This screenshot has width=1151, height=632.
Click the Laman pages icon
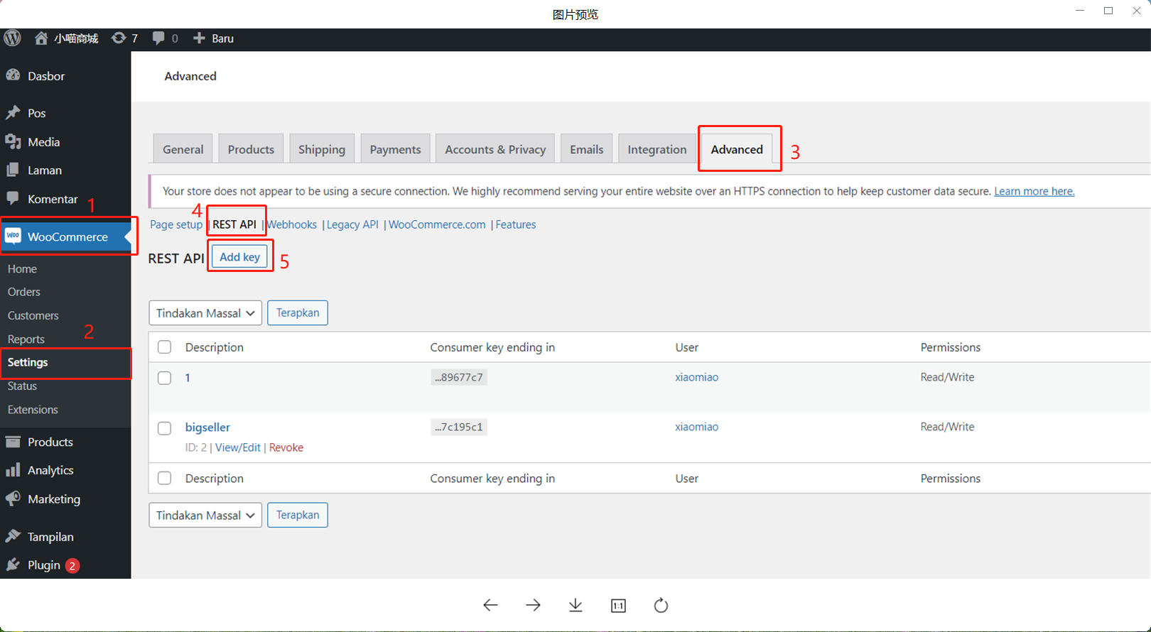tap(13, 170)
